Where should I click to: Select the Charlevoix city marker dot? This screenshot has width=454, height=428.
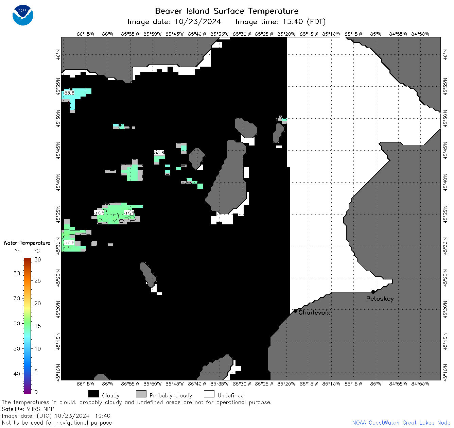click(295, 311)
